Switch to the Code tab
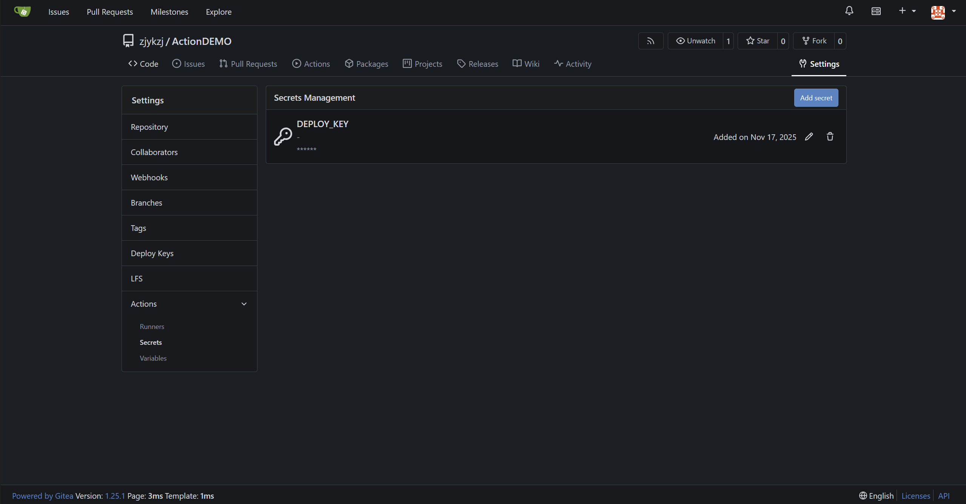Image resolution: width=966 pixels, height=504 pixels. [143, 64]
